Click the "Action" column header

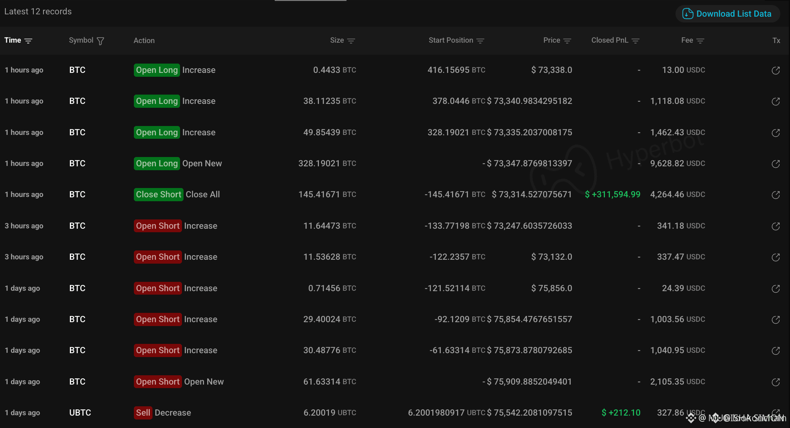click(x=144, y=40)
